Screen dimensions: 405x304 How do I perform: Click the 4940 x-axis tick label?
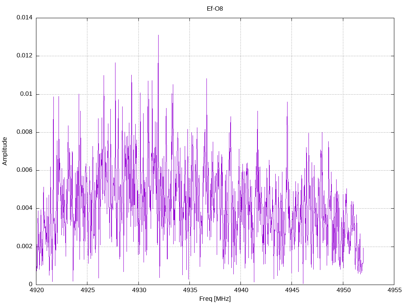(241, 290)
